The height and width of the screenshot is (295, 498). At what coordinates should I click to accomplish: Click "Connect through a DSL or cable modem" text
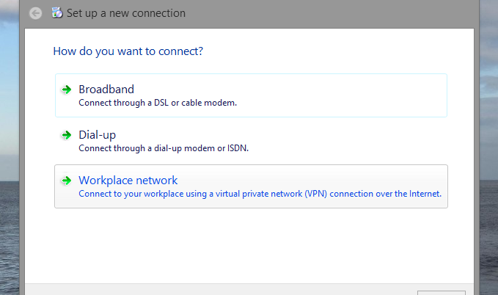(157, 103)
